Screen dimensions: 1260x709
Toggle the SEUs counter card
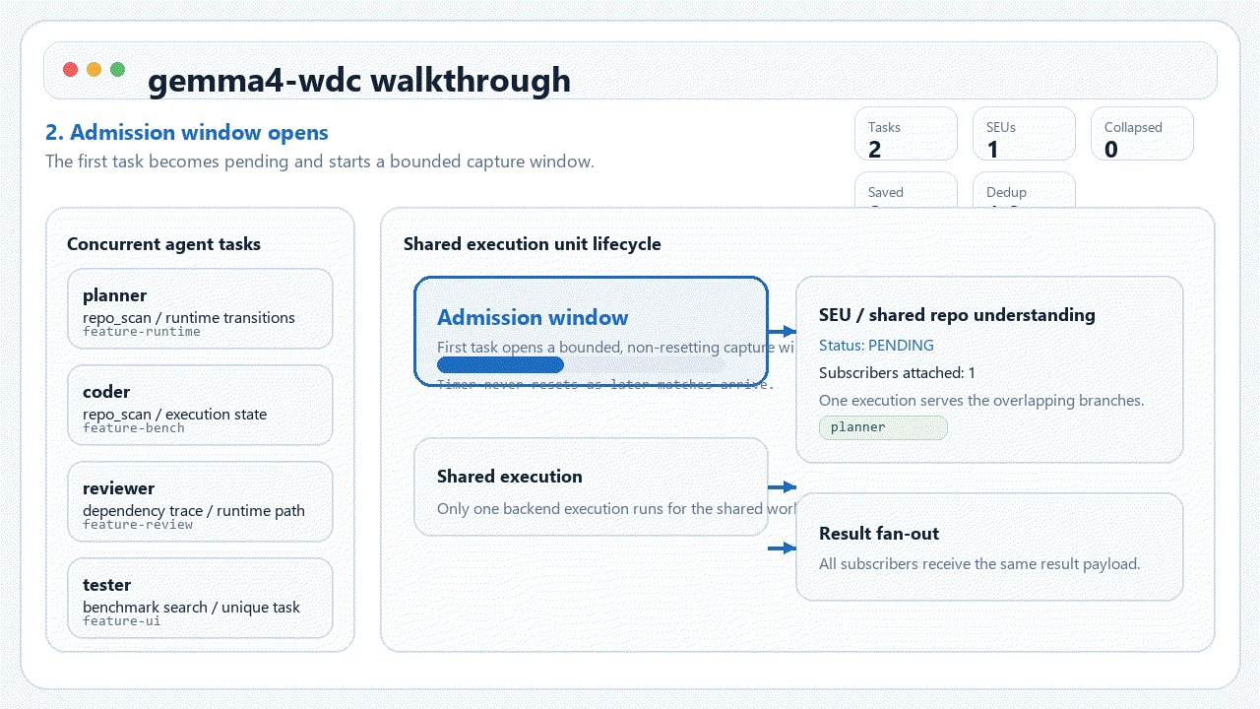1024,133
